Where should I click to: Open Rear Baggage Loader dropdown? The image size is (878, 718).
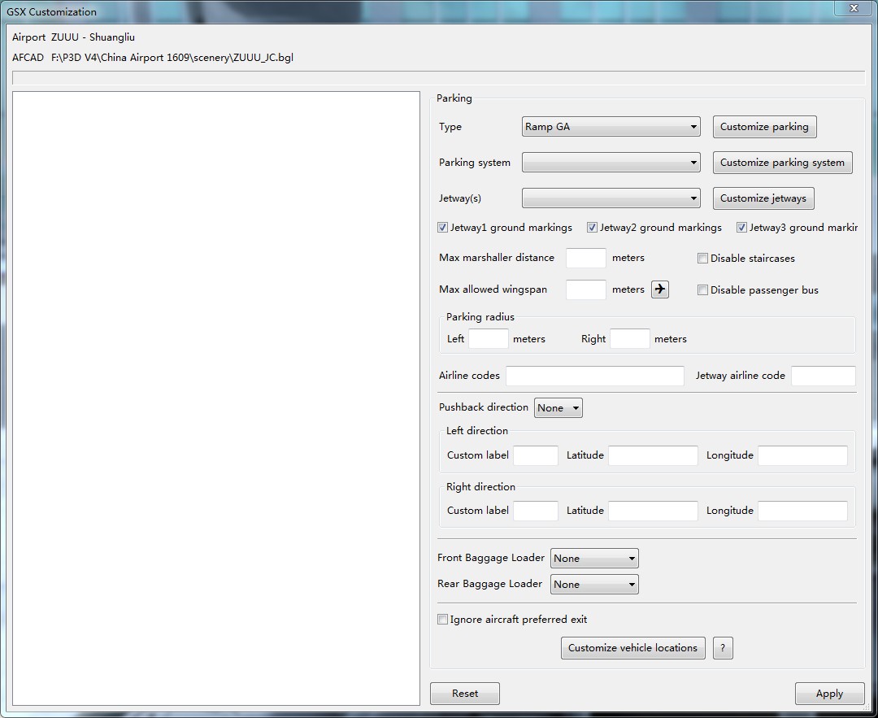[594, 584]
